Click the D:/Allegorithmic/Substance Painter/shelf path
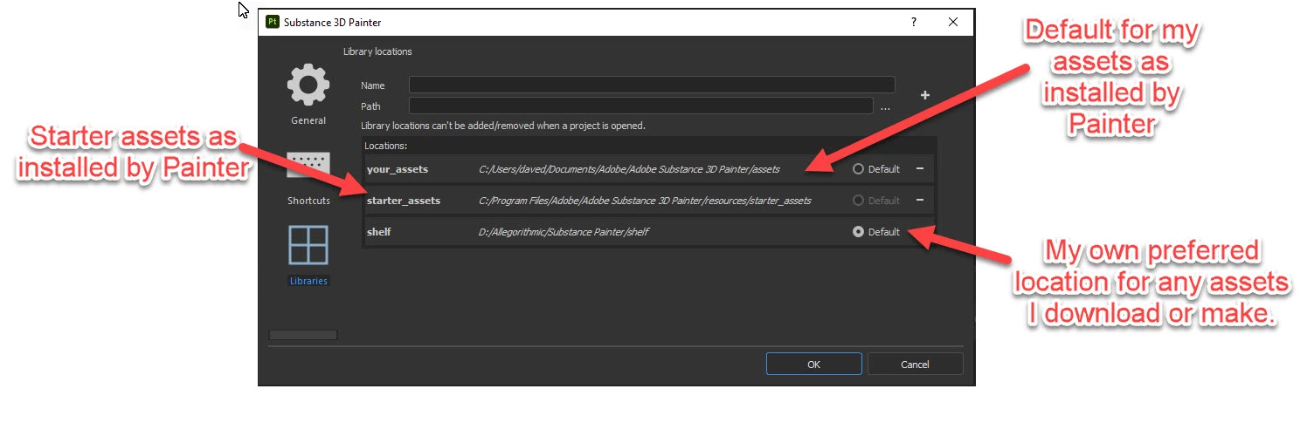 (x=564, y=232)
